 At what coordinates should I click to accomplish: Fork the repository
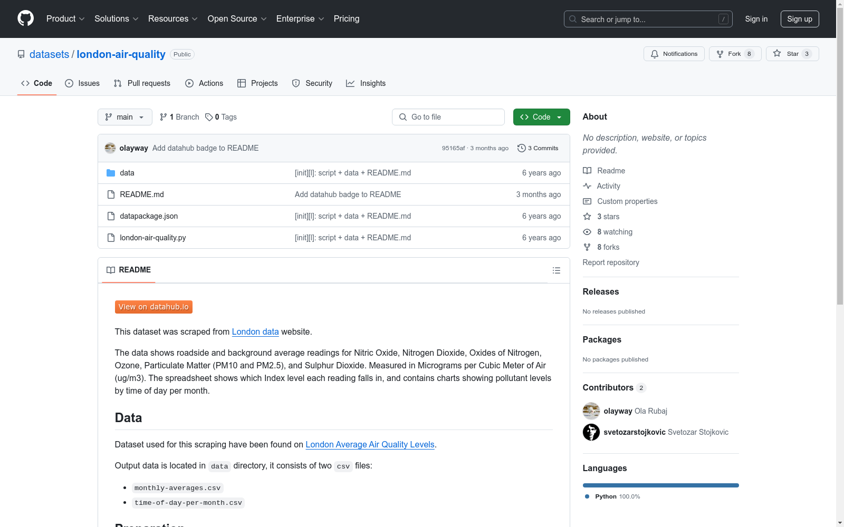pos(735,54)
